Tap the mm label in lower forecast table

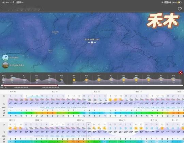tap(4, 136)
